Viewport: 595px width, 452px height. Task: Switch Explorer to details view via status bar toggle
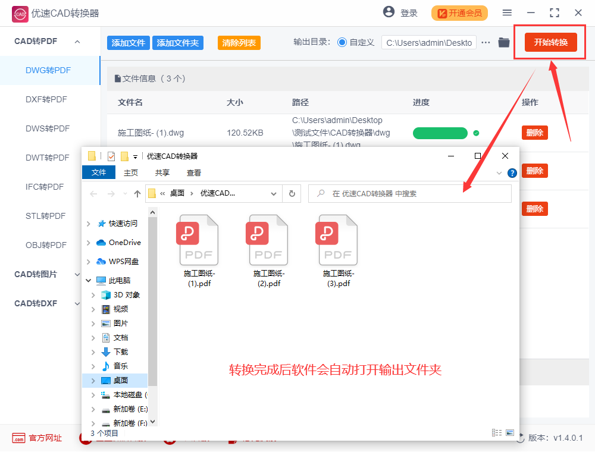click(x=496, y=433)
